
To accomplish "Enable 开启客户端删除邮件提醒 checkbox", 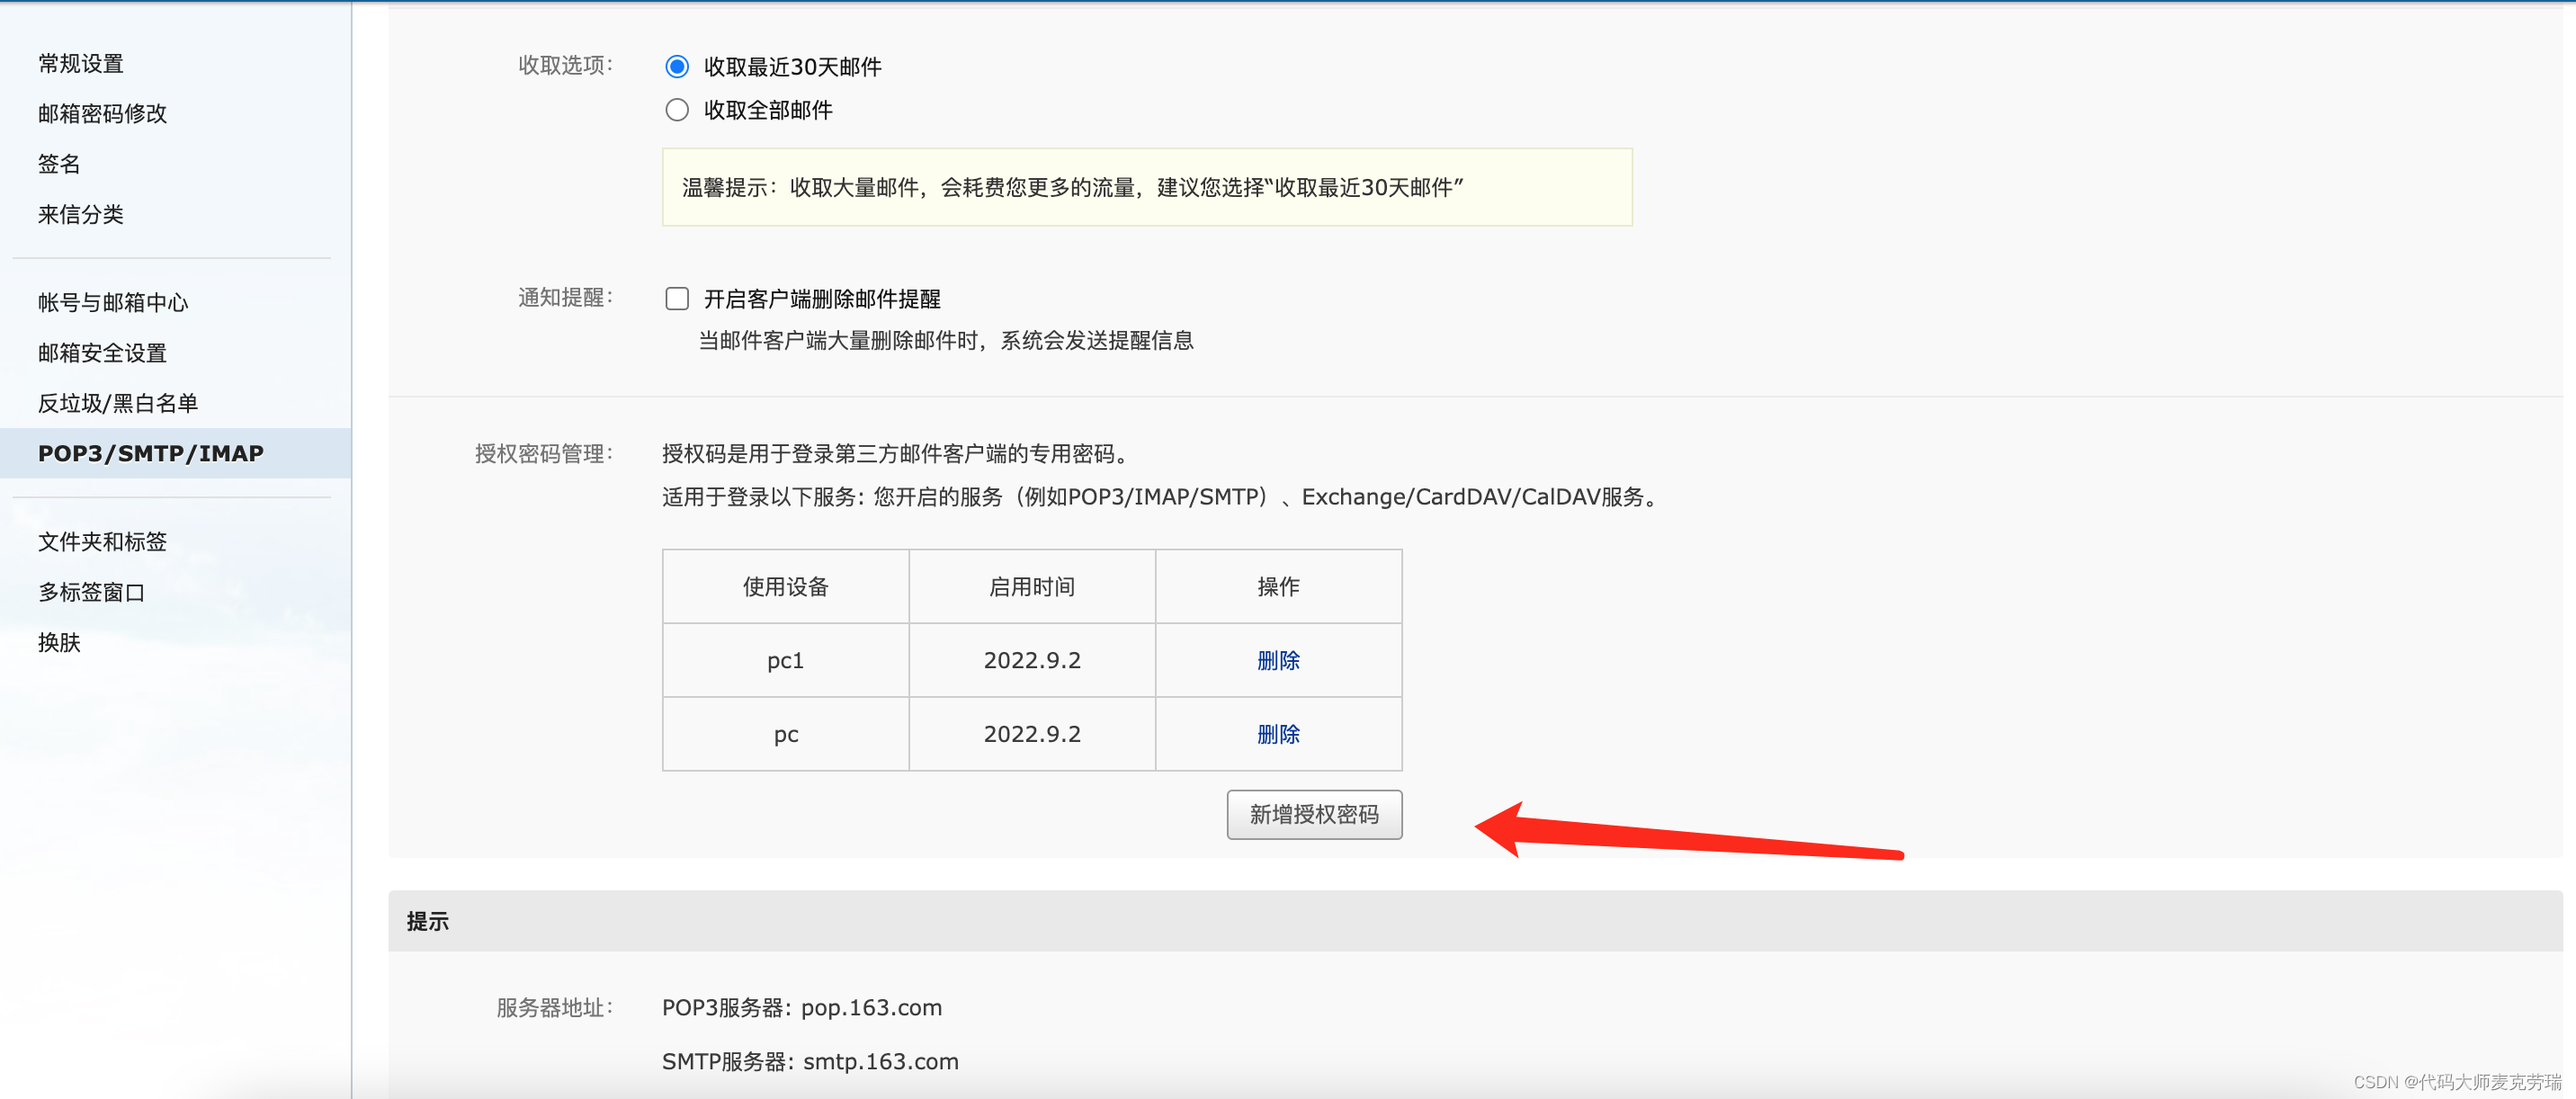I will coord(677,299).
